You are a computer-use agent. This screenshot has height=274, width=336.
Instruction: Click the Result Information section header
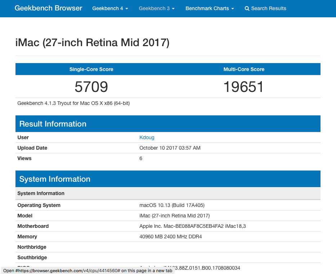tap(168, 124)
